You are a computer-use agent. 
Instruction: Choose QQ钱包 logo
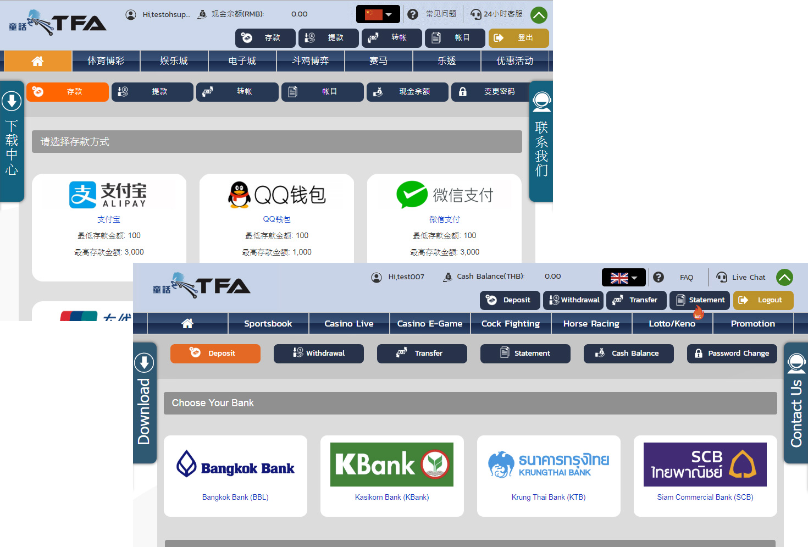(x=276, y=195)
